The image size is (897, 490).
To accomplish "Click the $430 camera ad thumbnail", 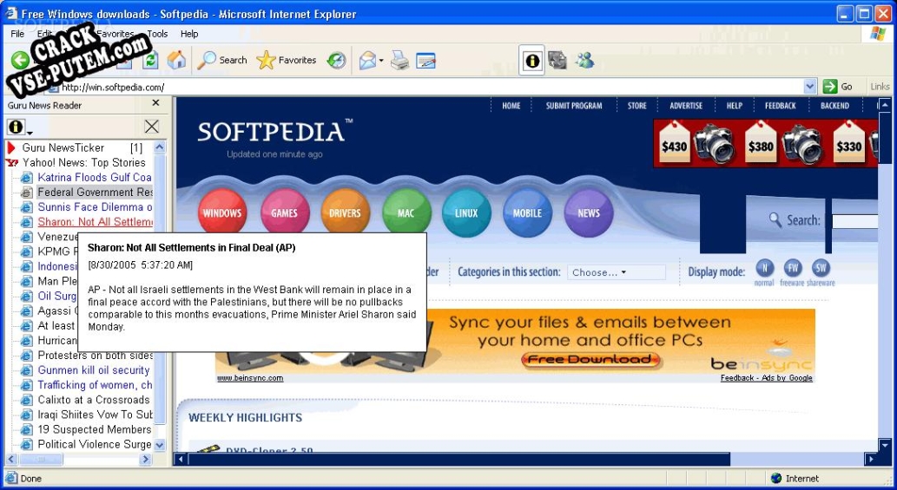I will point(675,143).
